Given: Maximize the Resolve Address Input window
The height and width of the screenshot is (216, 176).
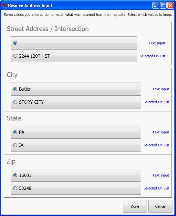Looking at the screenshot, I should coord(163,6).
